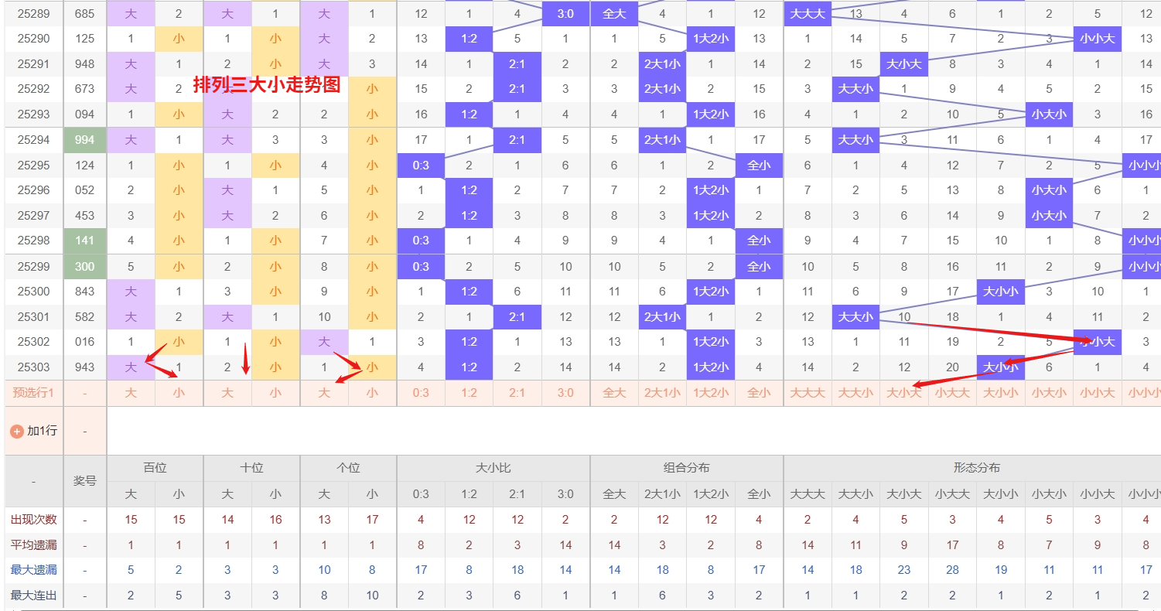Click the purple 大小大 cell in row 25291
The height and width of the screenshot is (611, 1161).
click(x=903, y=64)
